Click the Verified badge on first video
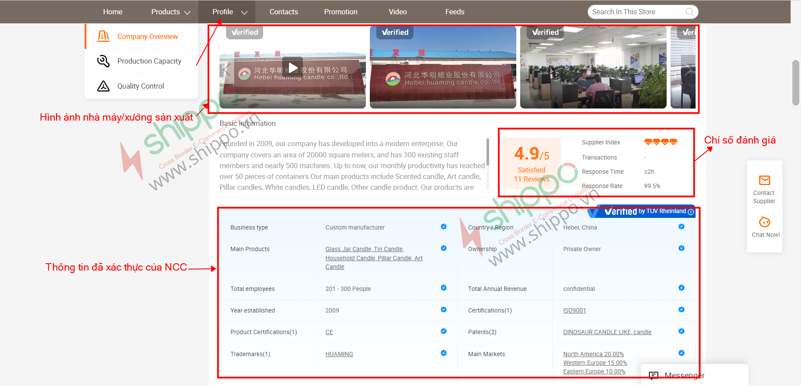801x386 pixels. coord(245,32)
